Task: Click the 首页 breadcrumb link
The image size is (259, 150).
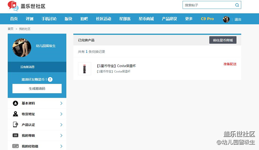Action: tap(11, 29)
